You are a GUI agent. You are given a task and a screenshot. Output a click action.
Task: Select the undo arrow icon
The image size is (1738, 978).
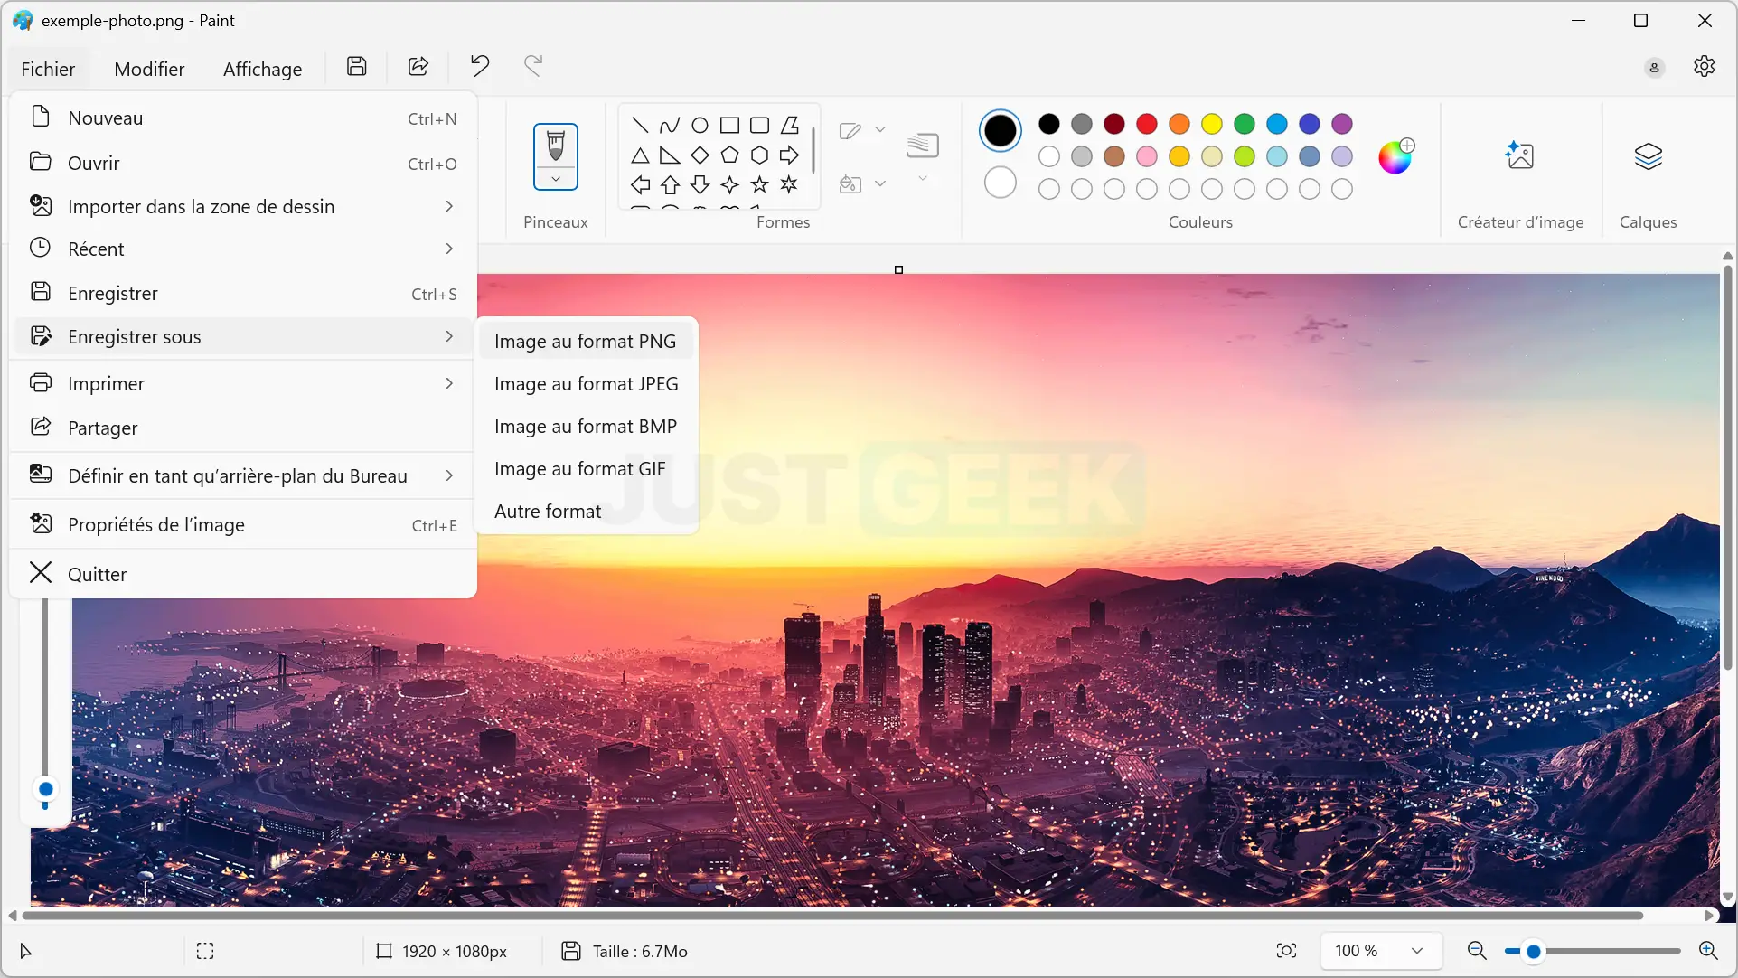pos(480,67)
